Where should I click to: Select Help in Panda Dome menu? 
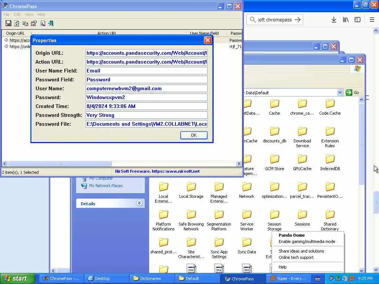(282, 267)
